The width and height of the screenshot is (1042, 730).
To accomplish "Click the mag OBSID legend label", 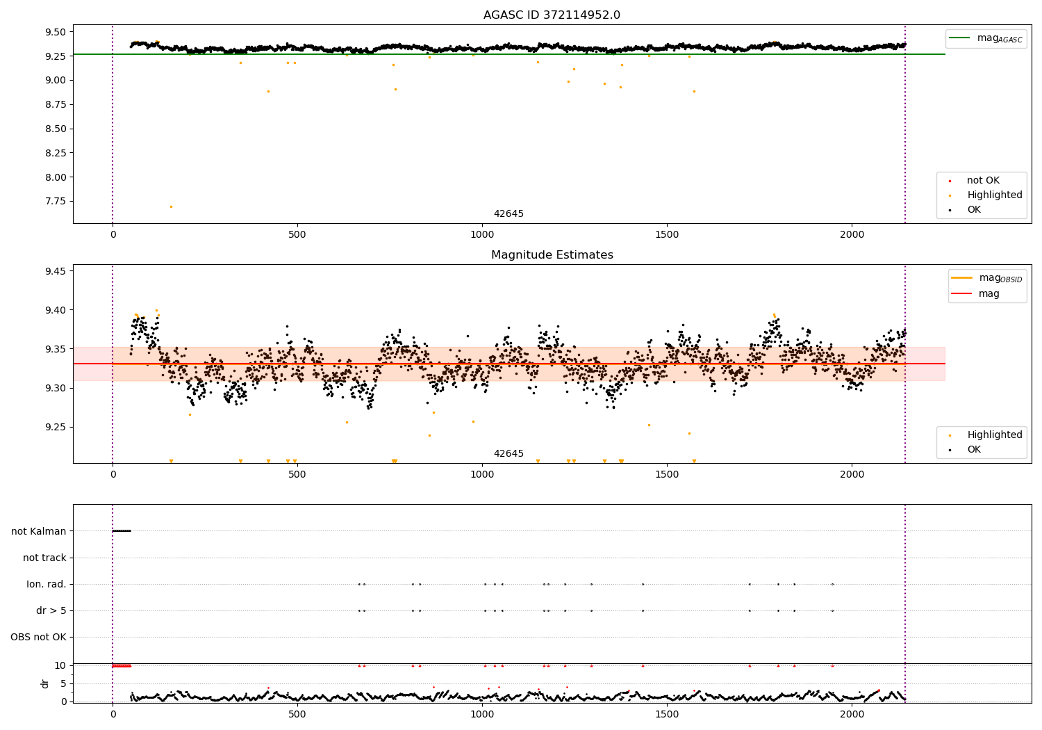I will coord(1000,278).
